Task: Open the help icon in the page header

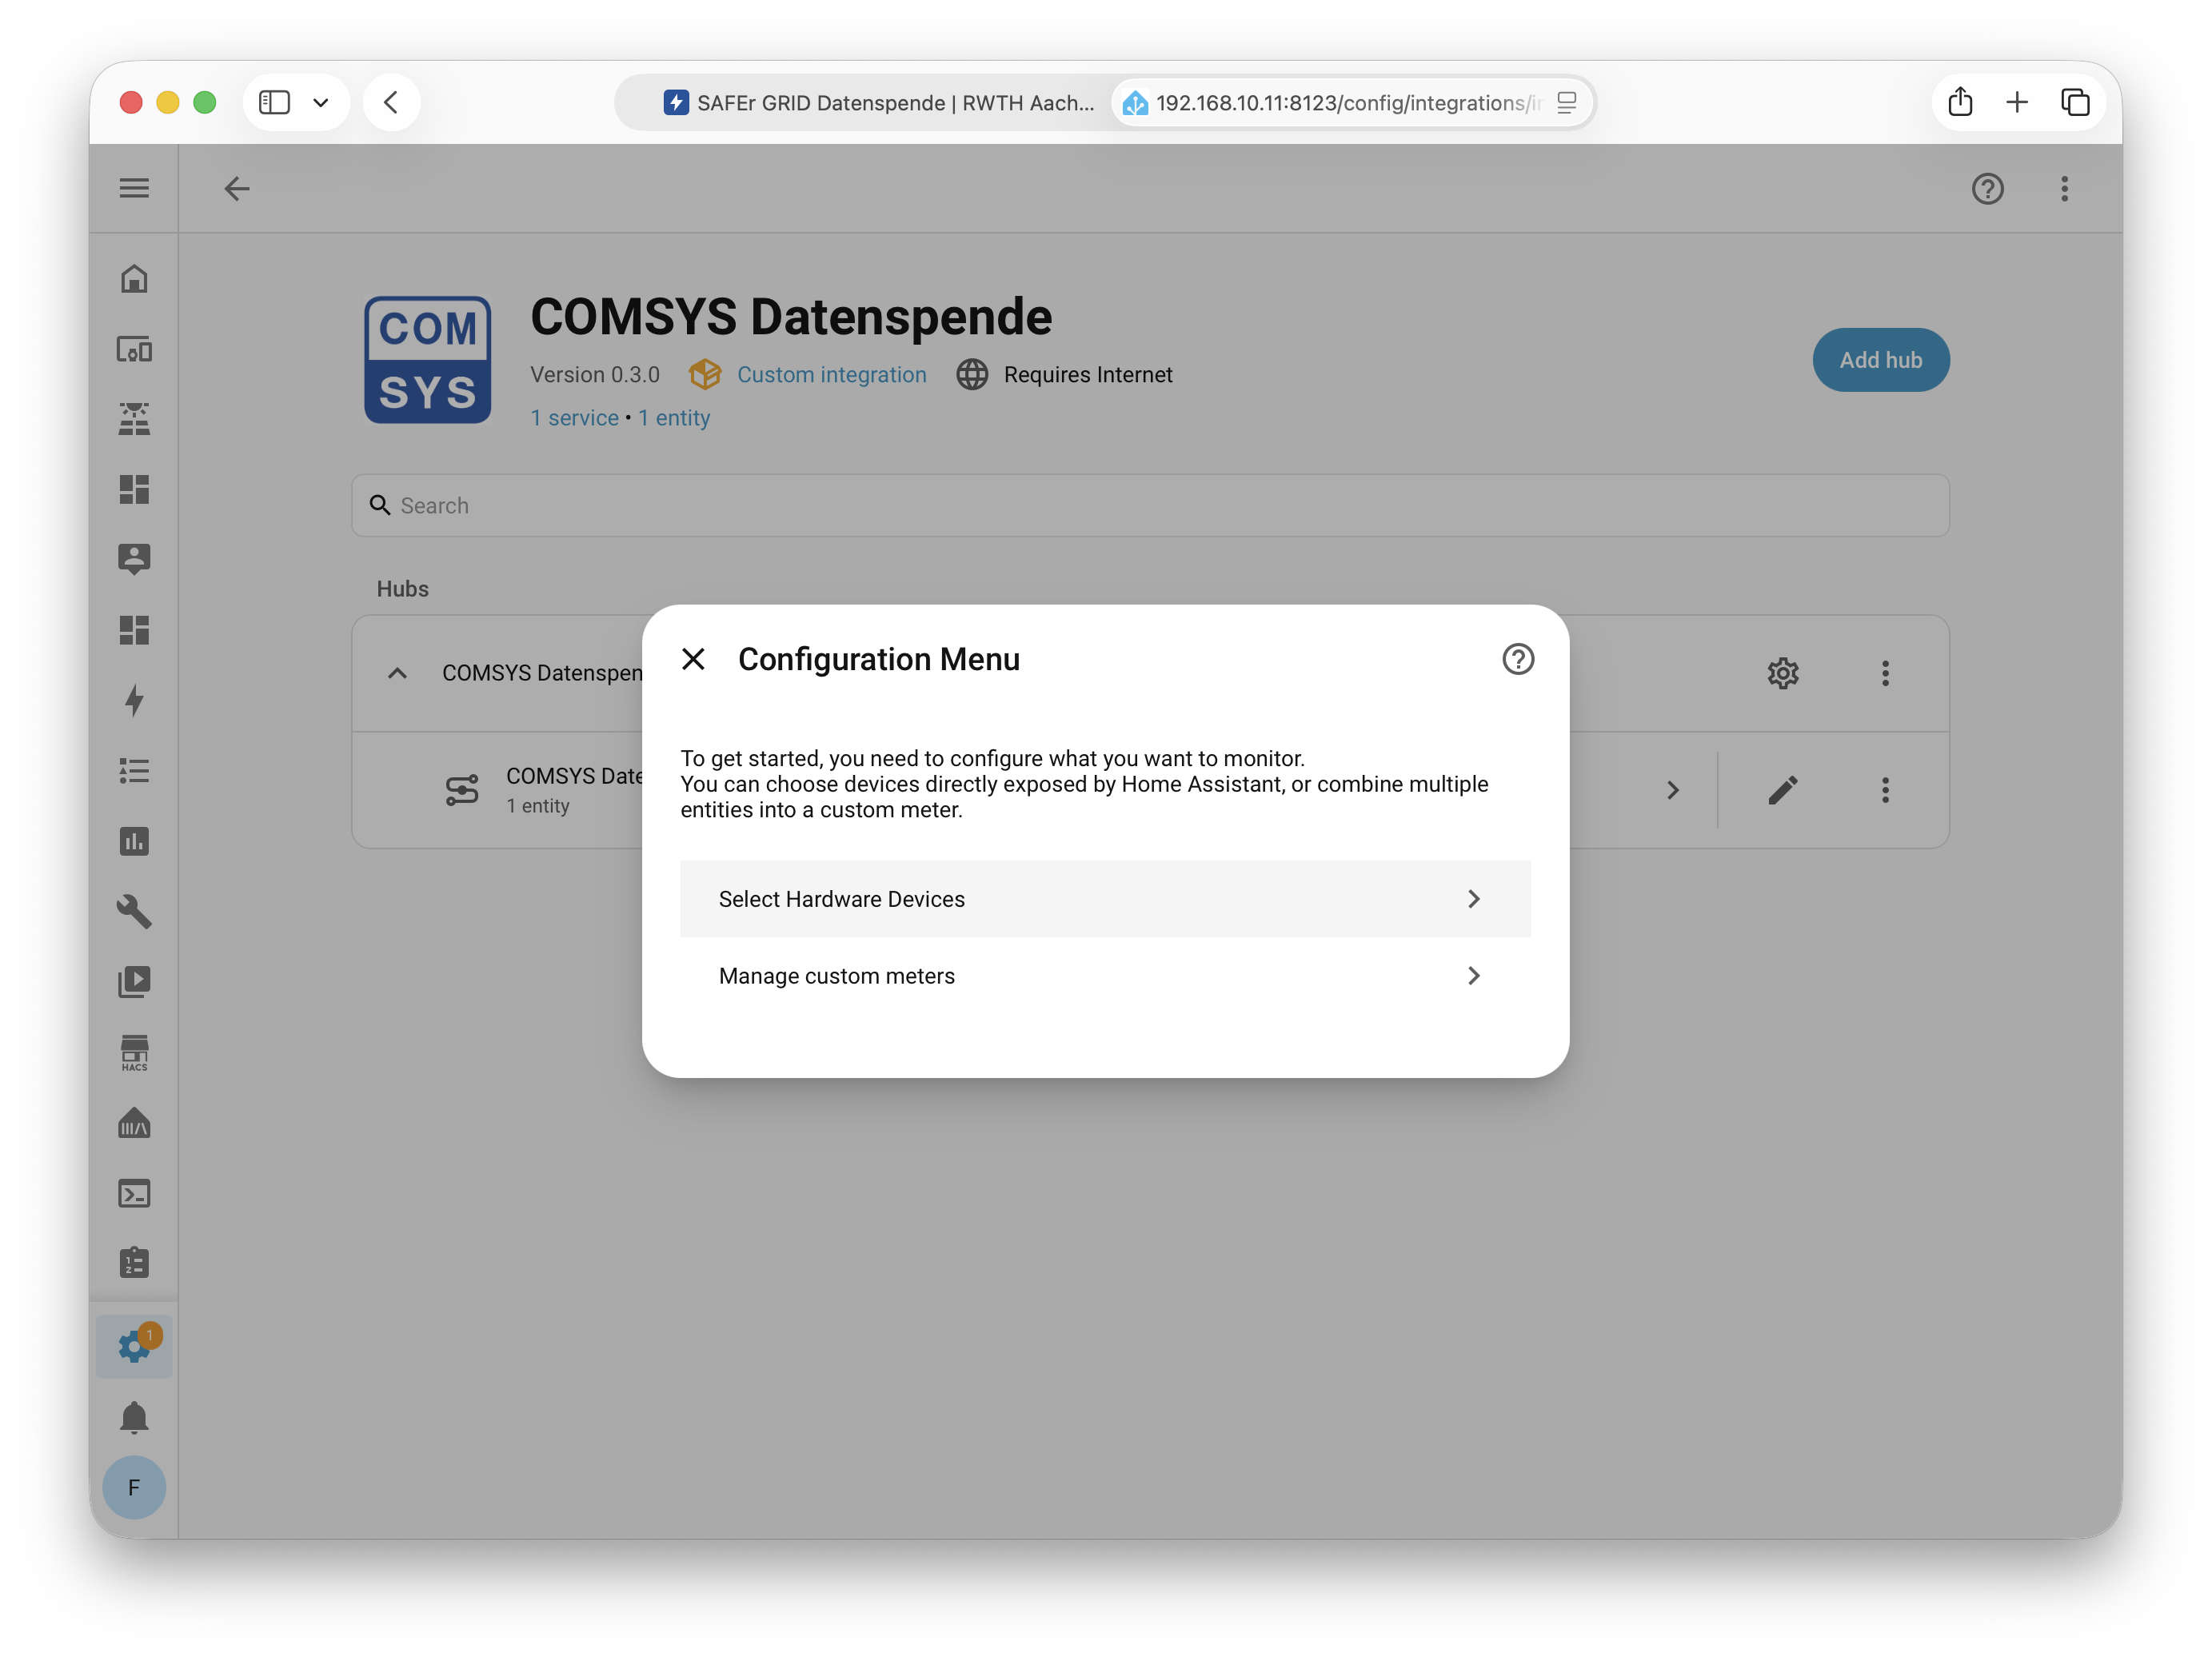Action: (1987, 188)
